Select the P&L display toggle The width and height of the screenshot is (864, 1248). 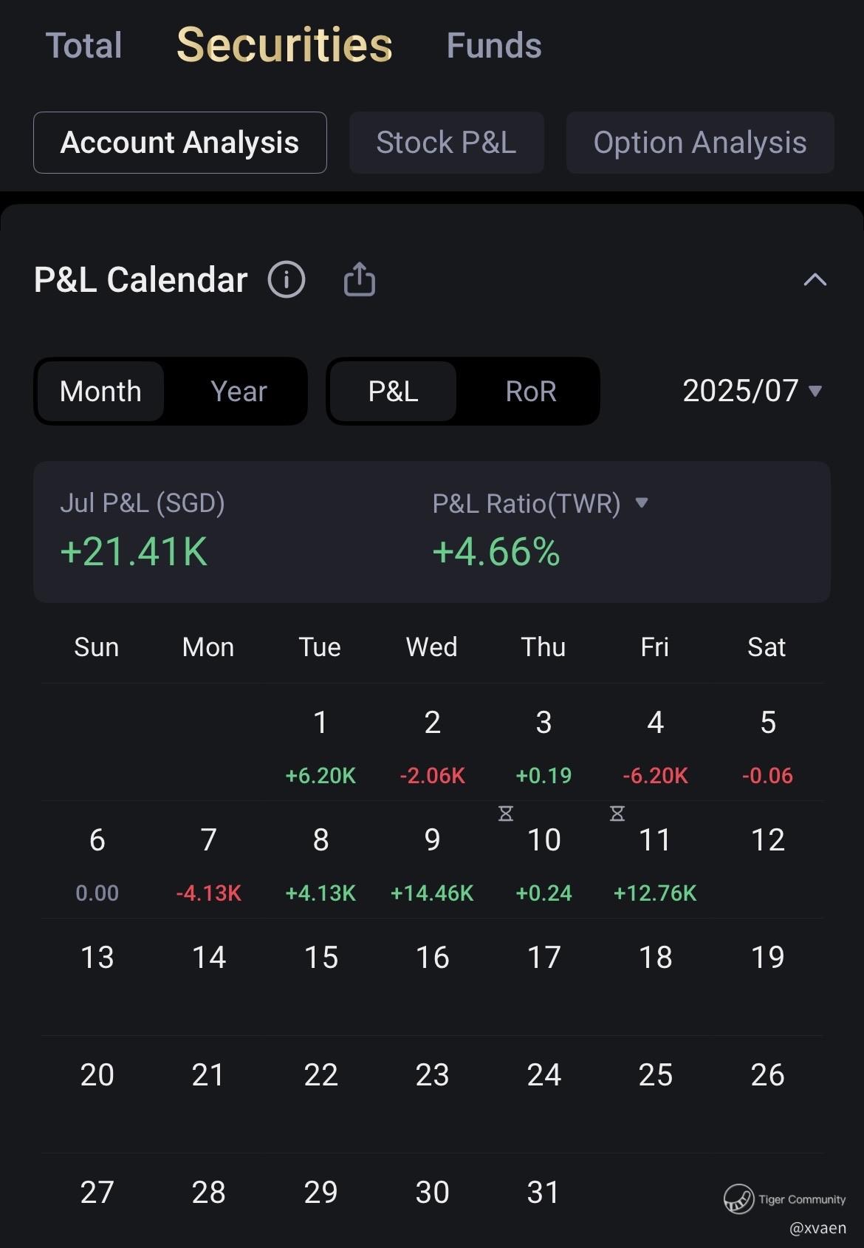[x=393, y=391]
